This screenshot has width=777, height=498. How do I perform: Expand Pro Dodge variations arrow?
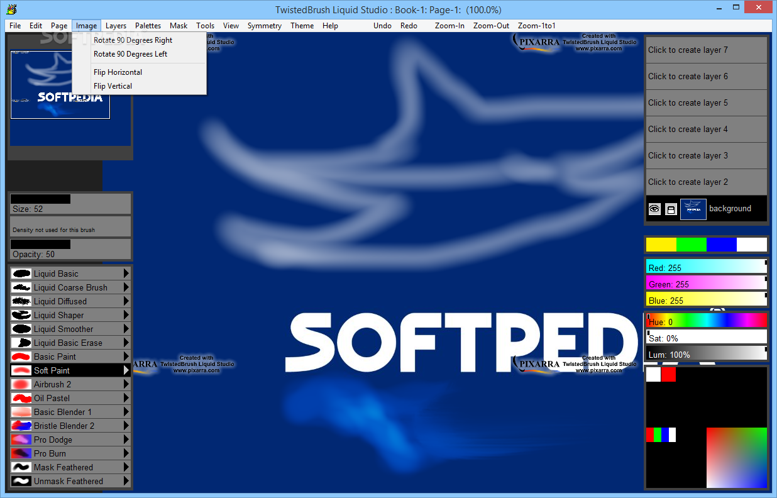pyautogui.click(x=126, y=440)
